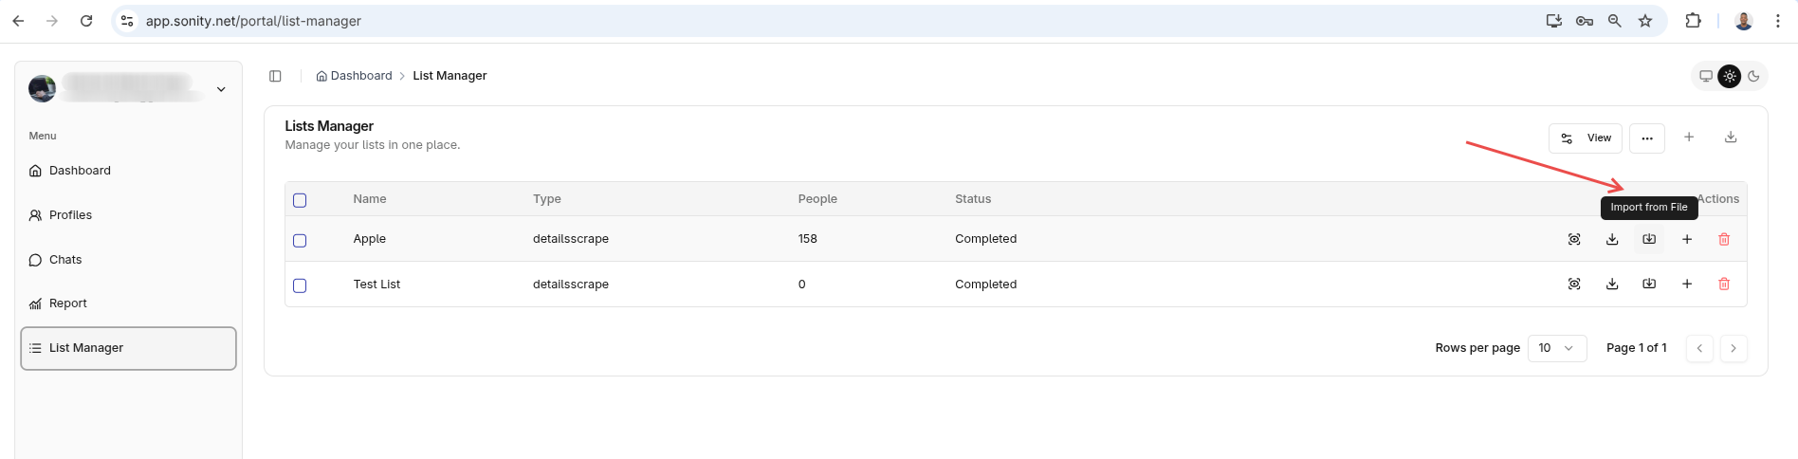Check the Test List row checkbox
Image resolution: width=1798 pixels, height=459 pixels.
[300, 285]
